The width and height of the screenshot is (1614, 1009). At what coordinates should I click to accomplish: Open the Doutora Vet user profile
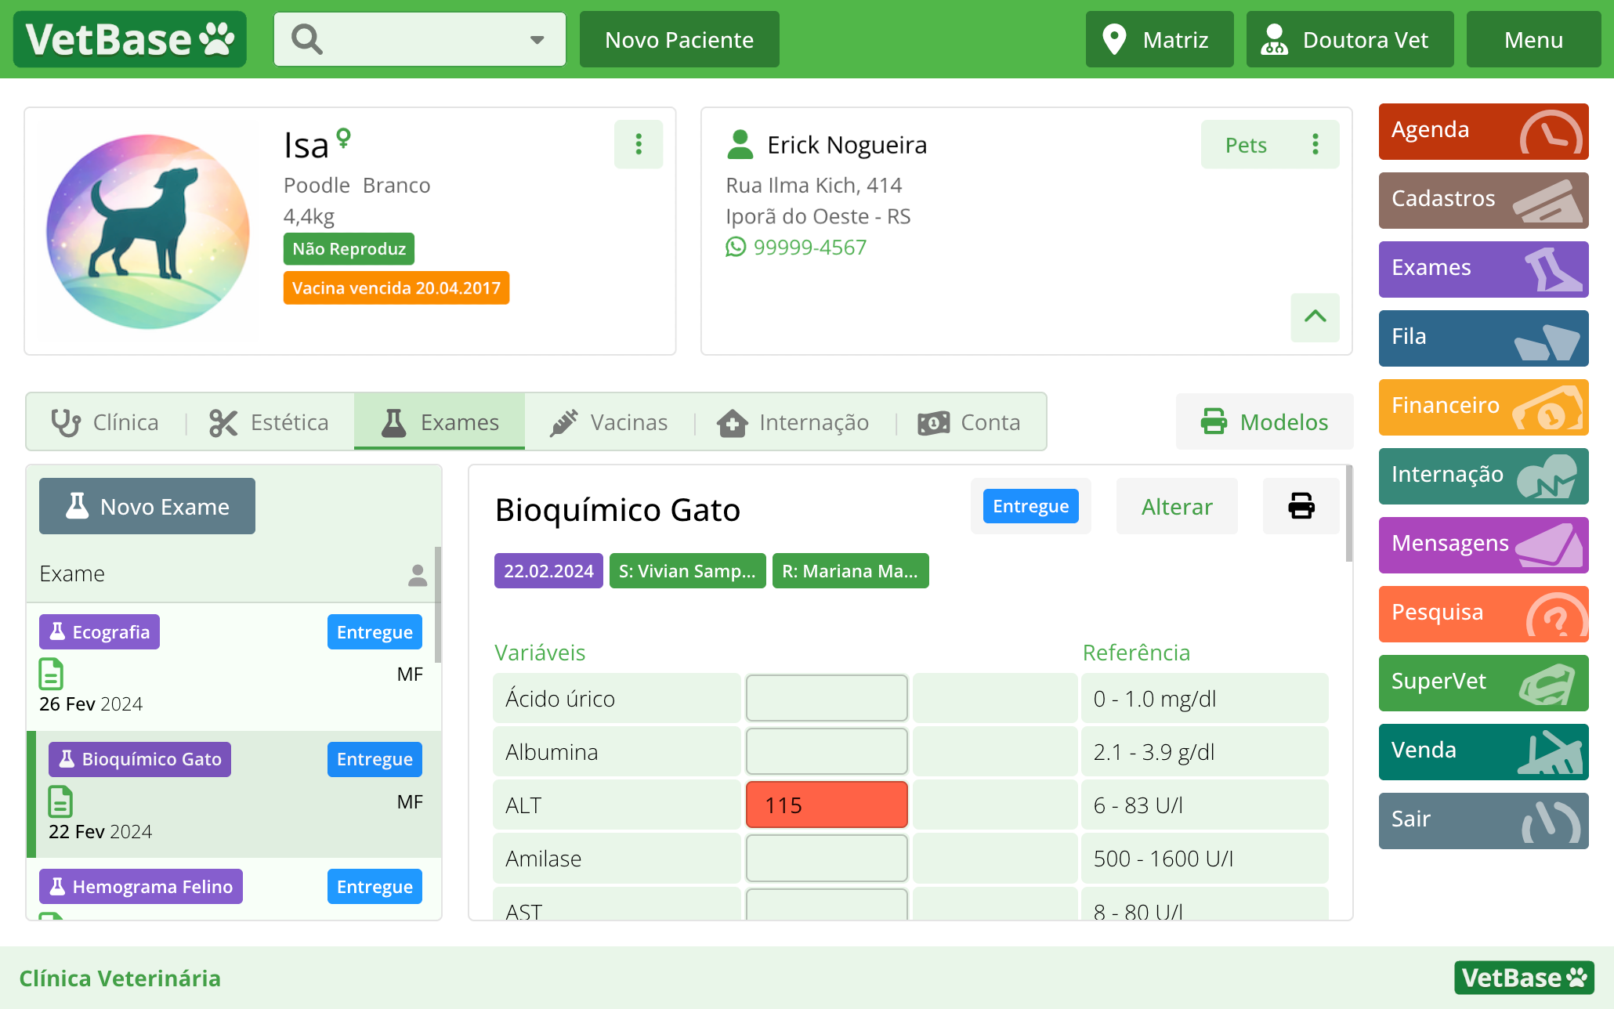click(1349, 39)
